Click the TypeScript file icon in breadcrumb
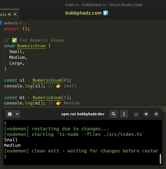The width and height of the screenshot is (166, 169). coord(1,23)
